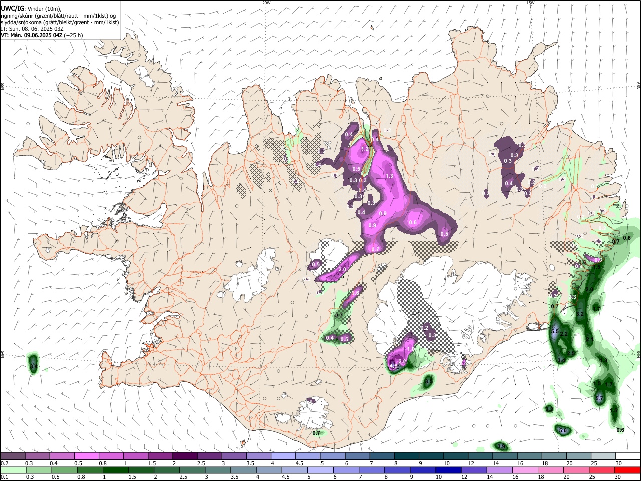The image size is (641, 481).
Task: Click the '5.7' rain value label
Action: pyautogui.click(x=599, y=398)
